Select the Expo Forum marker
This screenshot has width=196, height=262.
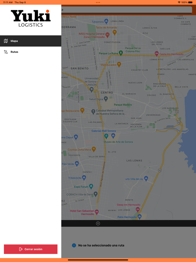[91, 186]
